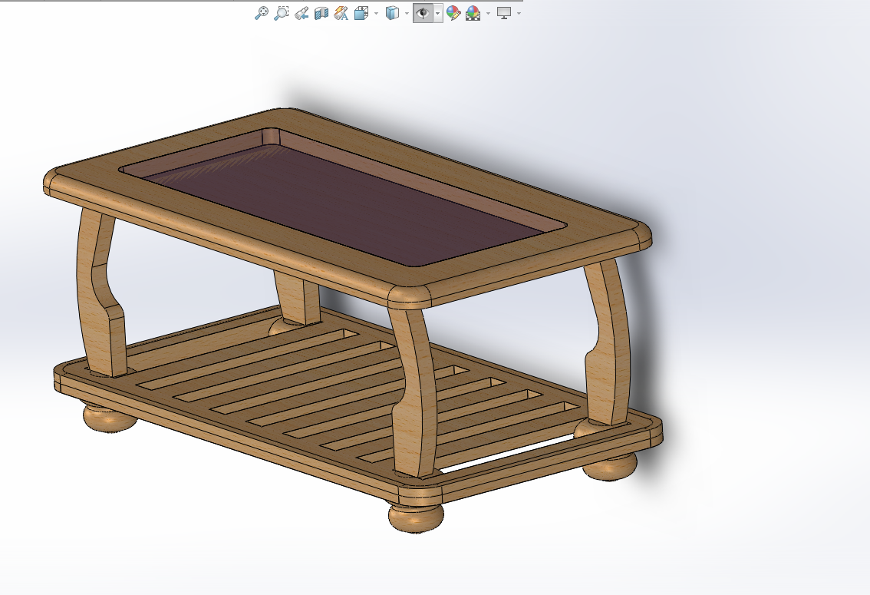Activate the Section View tool
Image resolution: width=870 pixels, height=595 pixels.
point(321,13)
